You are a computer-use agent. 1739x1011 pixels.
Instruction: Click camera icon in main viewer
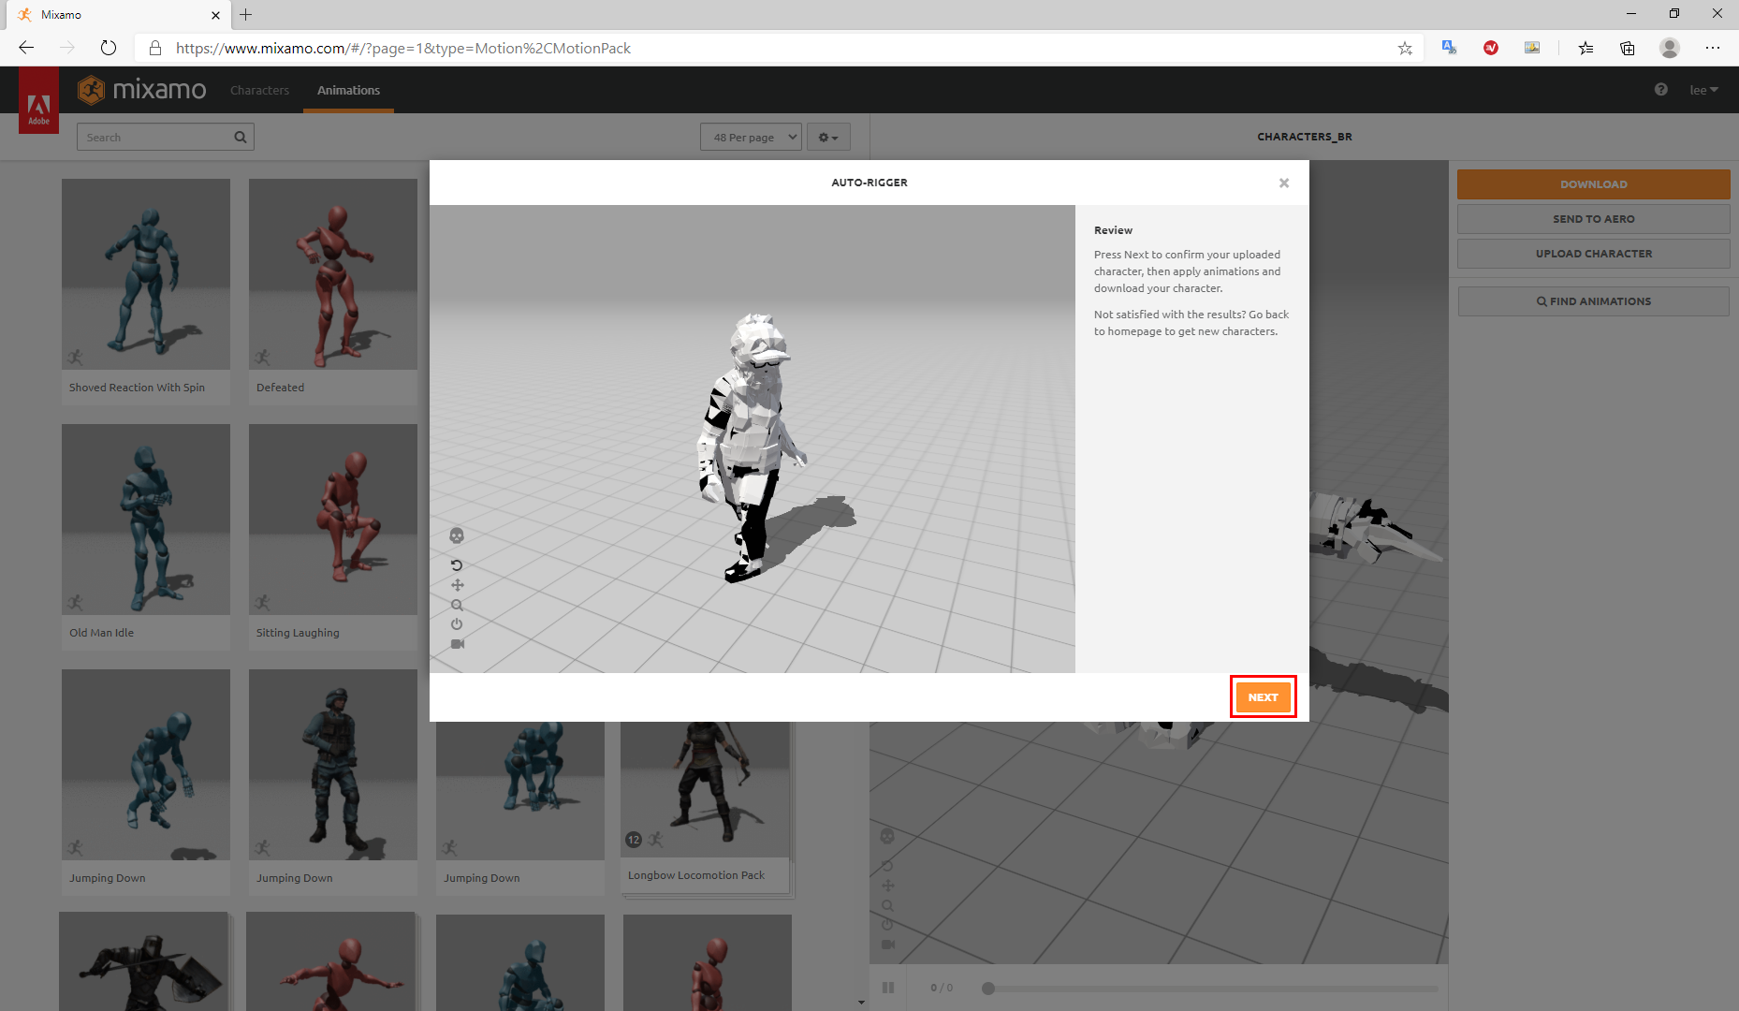[887, 945]
